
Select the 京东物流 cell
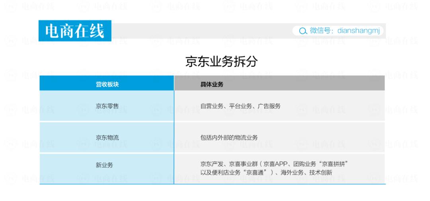107,137
